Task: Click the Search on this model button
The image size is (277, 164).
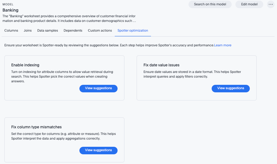Action: pos(210,4)
